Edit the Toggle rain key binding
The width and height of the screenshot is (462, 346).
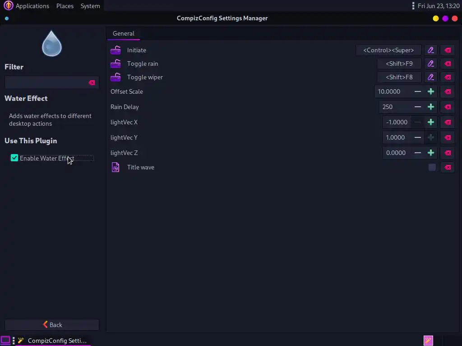pos(431,64)
